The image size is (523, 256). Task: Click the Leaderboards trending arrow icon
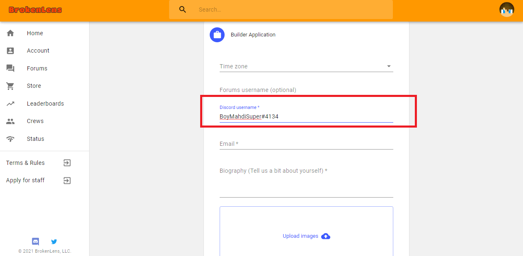click(10, 104)
